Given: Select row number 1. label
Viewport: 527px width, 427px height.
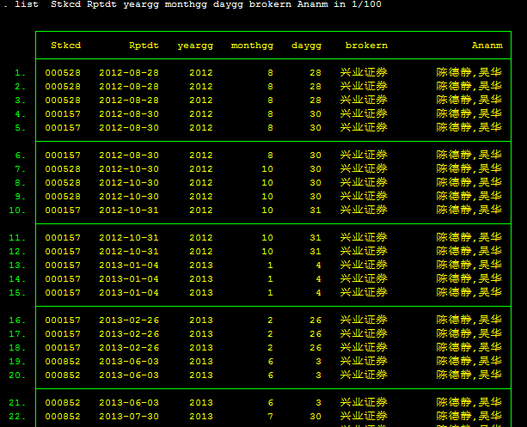Looking at the screenshot, I should click(x=20, y=73).
